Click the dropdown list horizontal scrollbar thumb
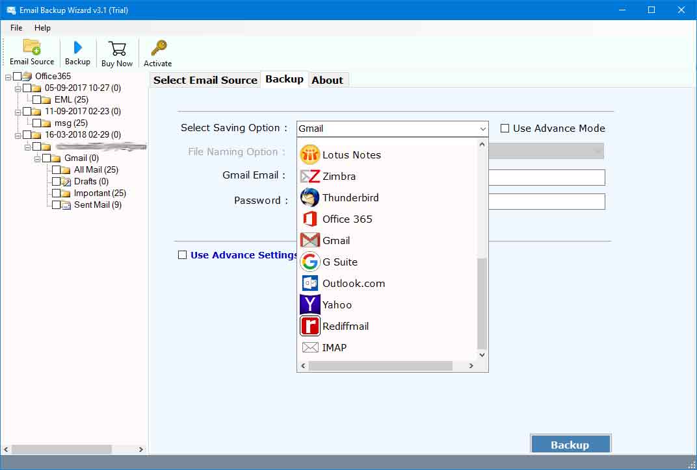Image resolution: width=697 pixels, height=470 pixels. point(380,365)
